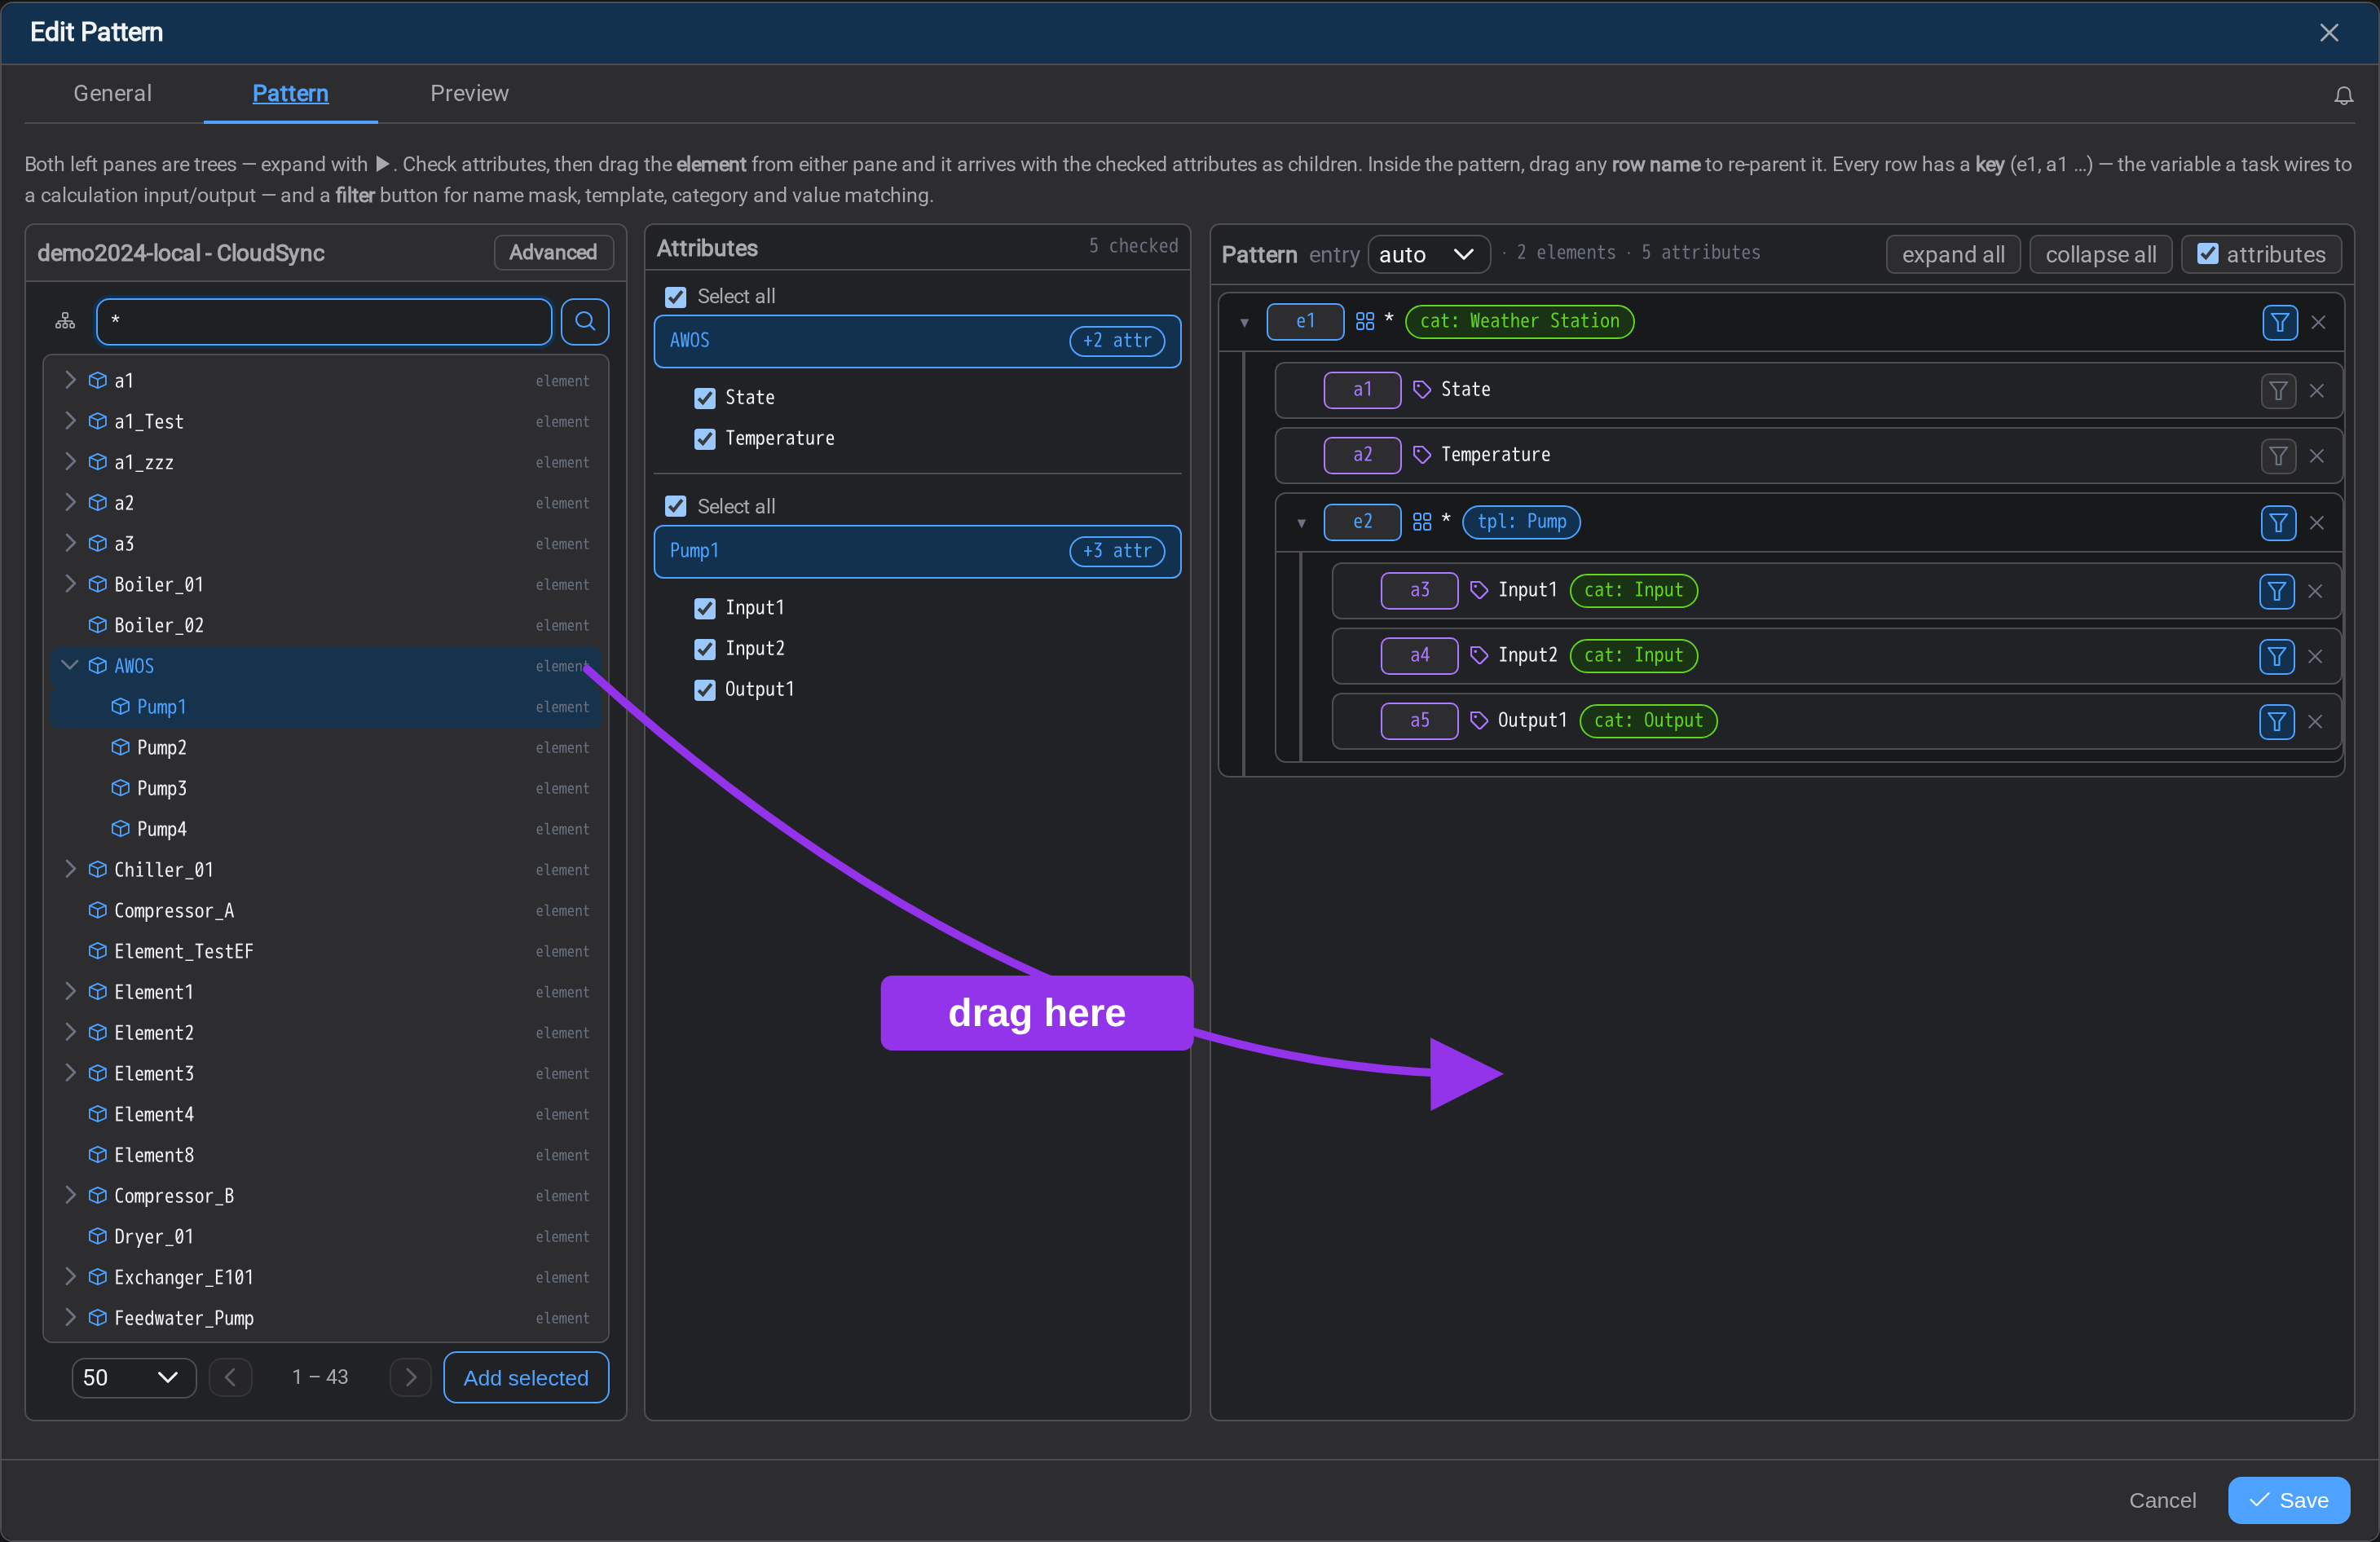2380x1542 pixels.
Task: Switch to the General tab
Action: 112,93
